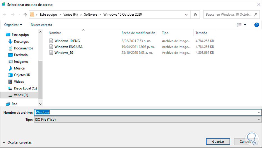Go forward with the right arrow
Image resolution: width=262 pixels, height=148 pixels.
pos(13,15)
